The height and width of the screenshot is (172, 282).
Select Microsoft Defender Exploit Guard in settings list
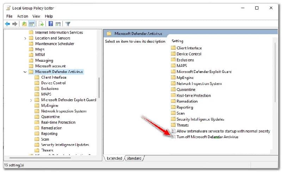[x=204, y=72]
